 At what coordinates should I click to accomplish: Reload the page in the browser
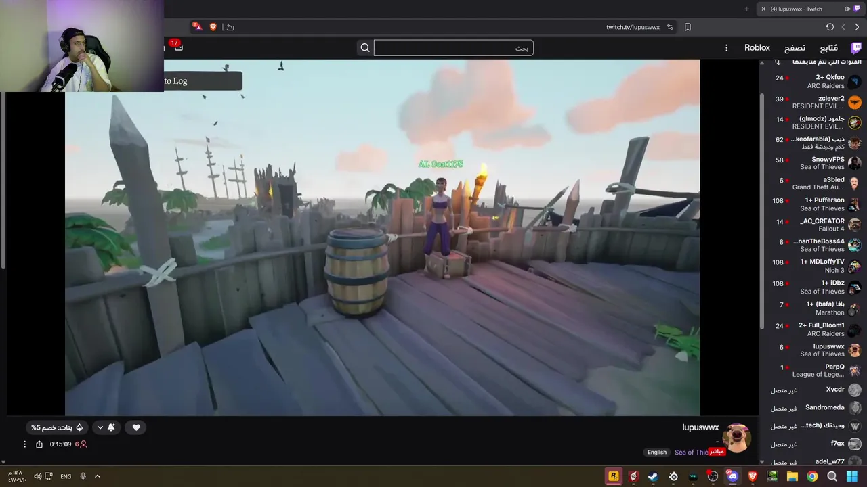830,27
